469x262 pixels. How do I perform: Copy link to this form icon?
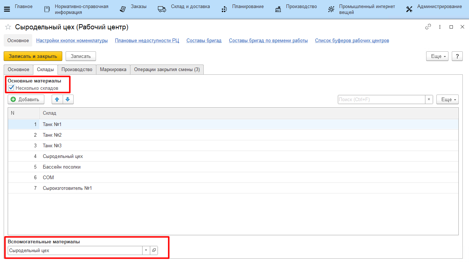pyautogui.click(x=428, y=27)
